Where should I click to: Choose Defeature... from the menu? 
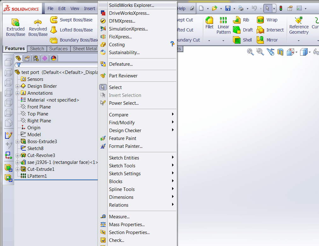coord(137,64)
